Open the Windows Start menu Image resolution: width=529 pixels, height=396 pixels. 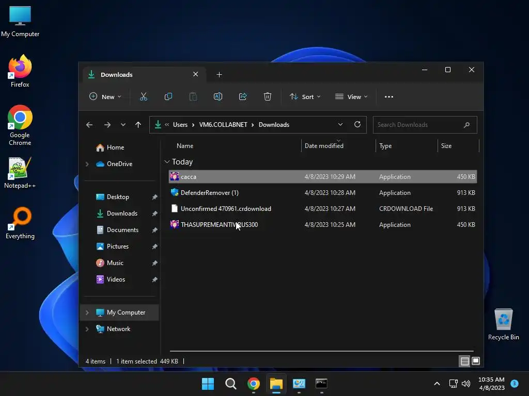tap(208, 384)
